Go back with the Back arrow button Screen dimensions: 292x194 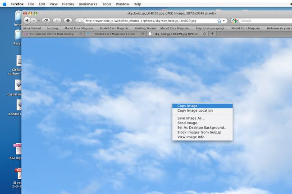tap(27, 20)
